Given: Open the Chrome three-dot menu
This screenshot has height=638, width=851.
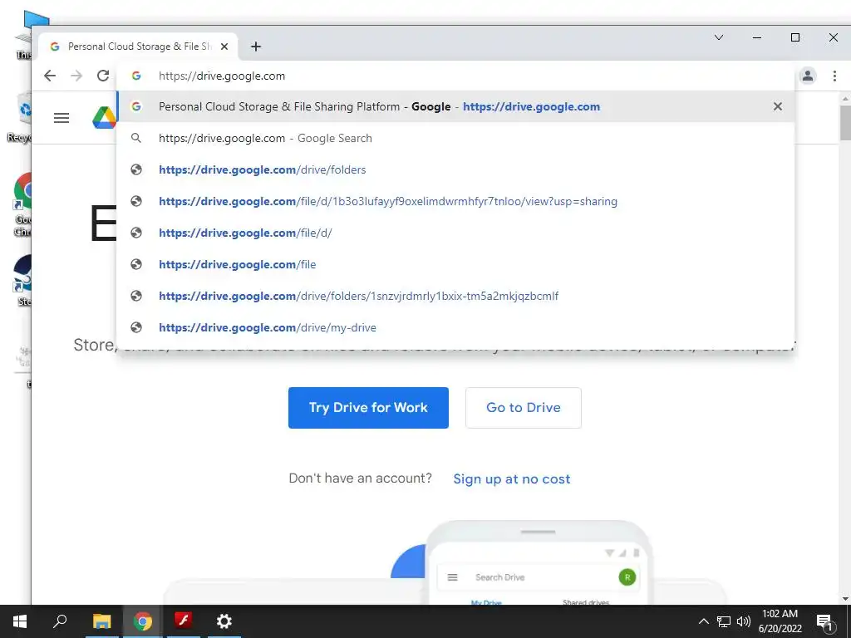Looking at the screenshot, I should [x=834, y=76].
